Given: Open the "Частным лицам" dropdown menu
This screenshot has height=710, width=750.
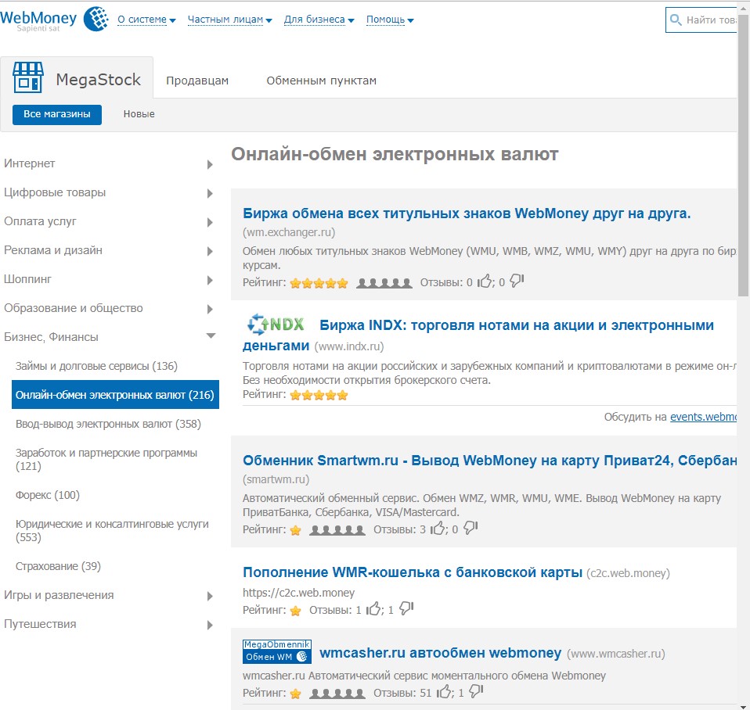Looking at the screenshot, I should [229, 20].
